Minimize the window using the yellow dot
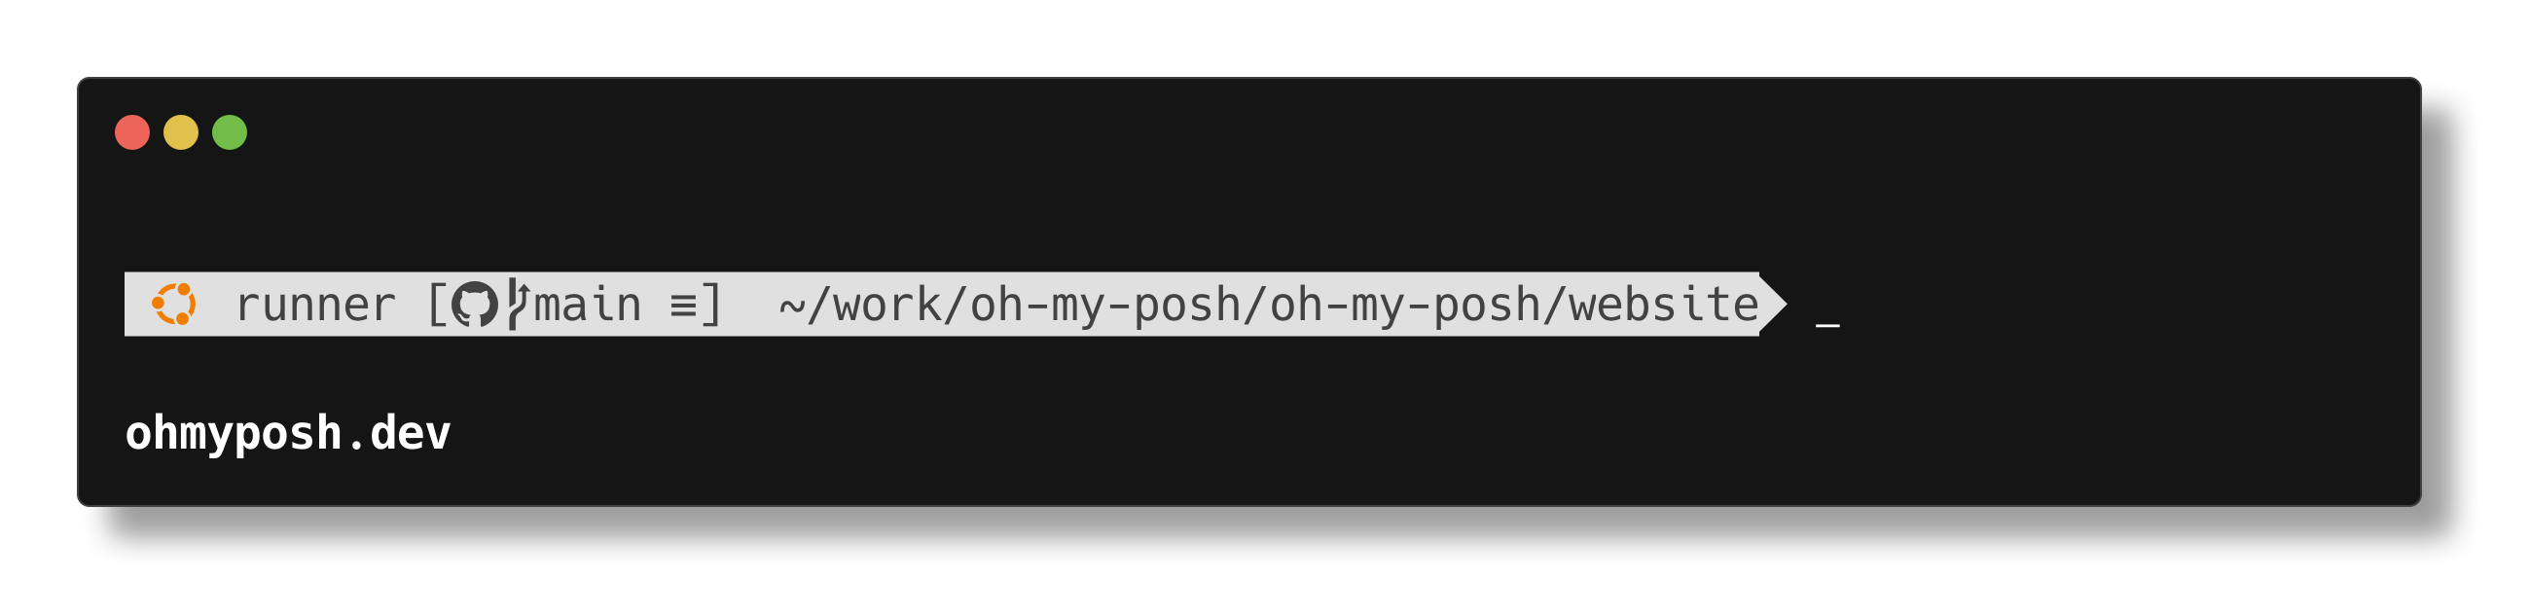Viewport: 2530px width, 615px height. pyautogui.click(x=181, y=132)
